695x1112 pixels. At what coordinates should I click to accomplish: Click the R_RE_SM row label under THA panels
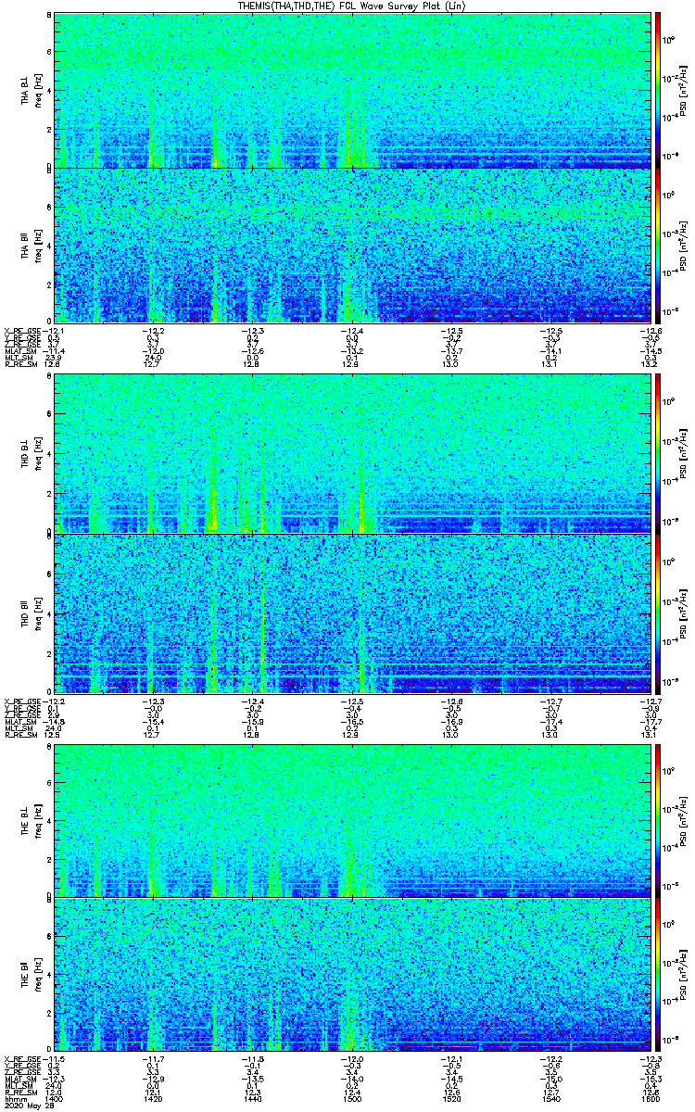pos(19,364)
